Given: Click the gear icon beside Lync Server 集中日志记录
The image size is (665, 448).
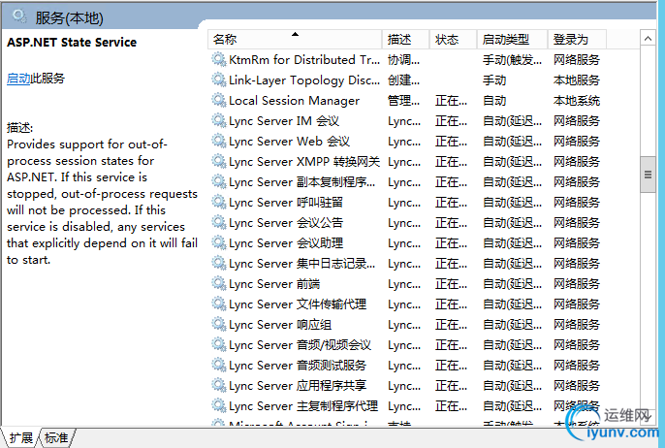Looking at the screenshot, I should 219,263.
